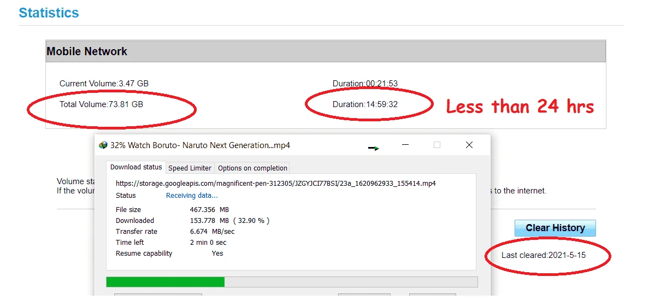
Task: Maximize the IDM download window
Action: click(x=437, y=145)
